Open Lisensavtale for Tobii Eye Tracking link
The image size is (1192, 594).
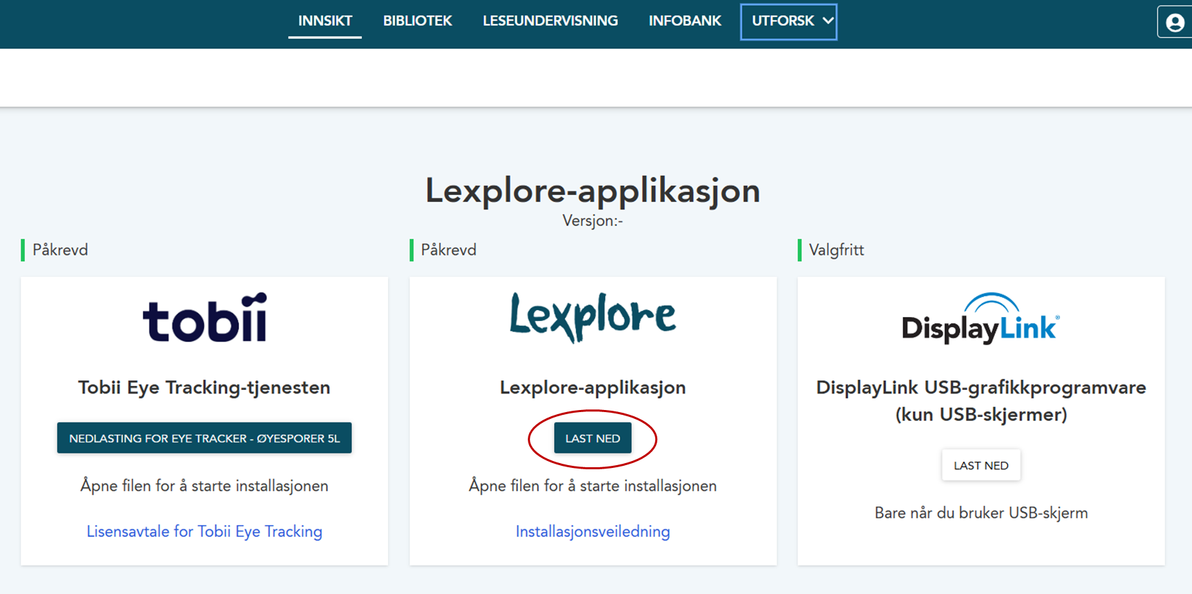[x=205, y=531]
